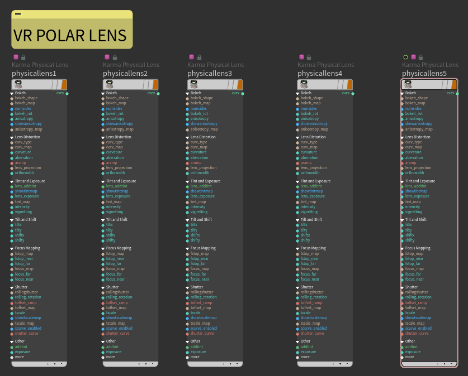
Task: Click the cvex output connector on physicallens2
Action: (159, 93)
